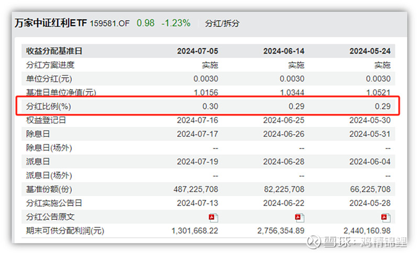The height and width of the screenshot is (255, 419).
Task: Click the 收益分配基准日 row label
Action: click(54, 51)
